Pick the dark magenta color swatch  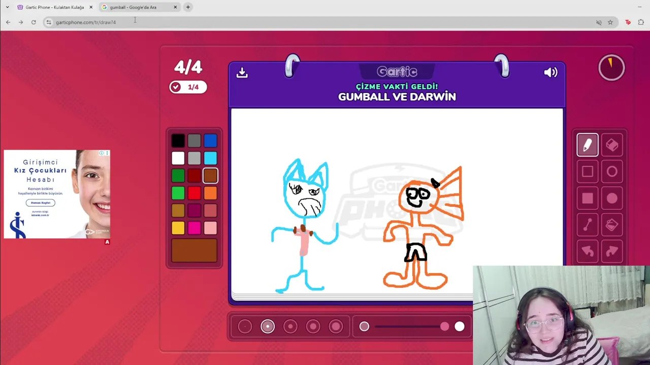pos(194,210)
